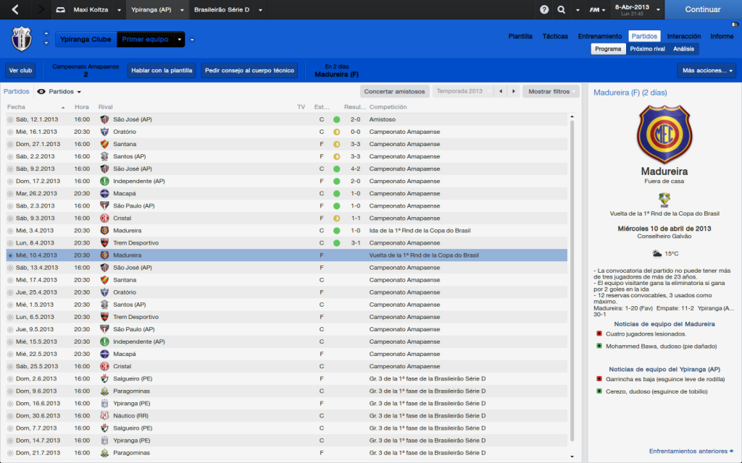
Task: Select radio for Sáb, 13.4.2013 fixture
Action: (x=10, y=268)
